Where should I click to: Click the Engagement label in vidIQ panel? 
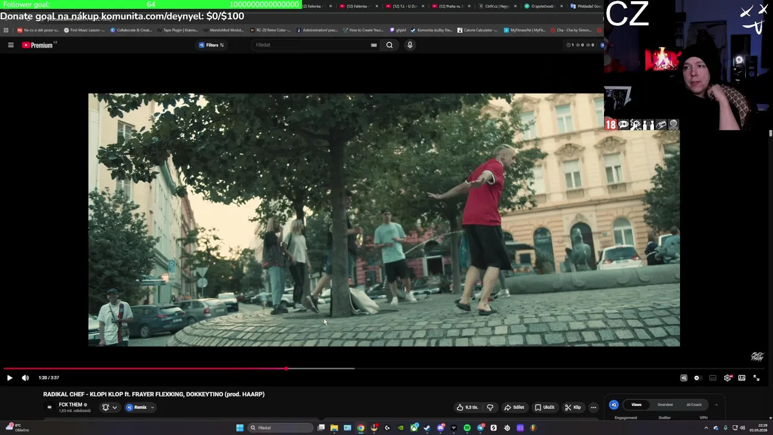(x=626, y=417)
